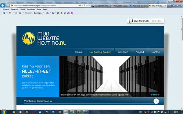
Task: Open a new blank tab
Action: (169, 6)
